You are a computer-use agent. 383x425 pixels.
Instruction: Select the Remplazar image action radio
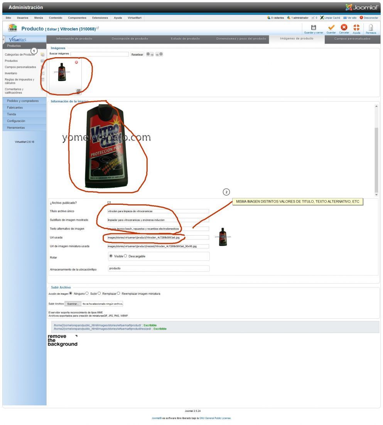click(99, 293)
